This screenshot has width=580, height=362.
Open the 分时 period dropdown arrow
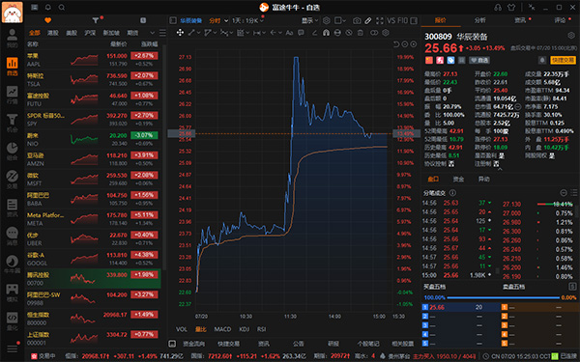click(226, 20)
